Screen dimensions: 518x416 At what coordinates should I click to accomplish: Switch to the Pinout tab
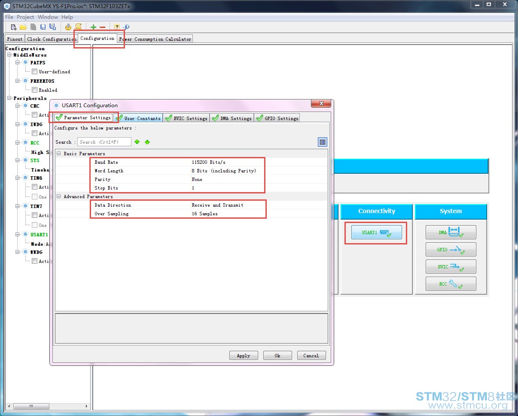[x=15, y=39]
